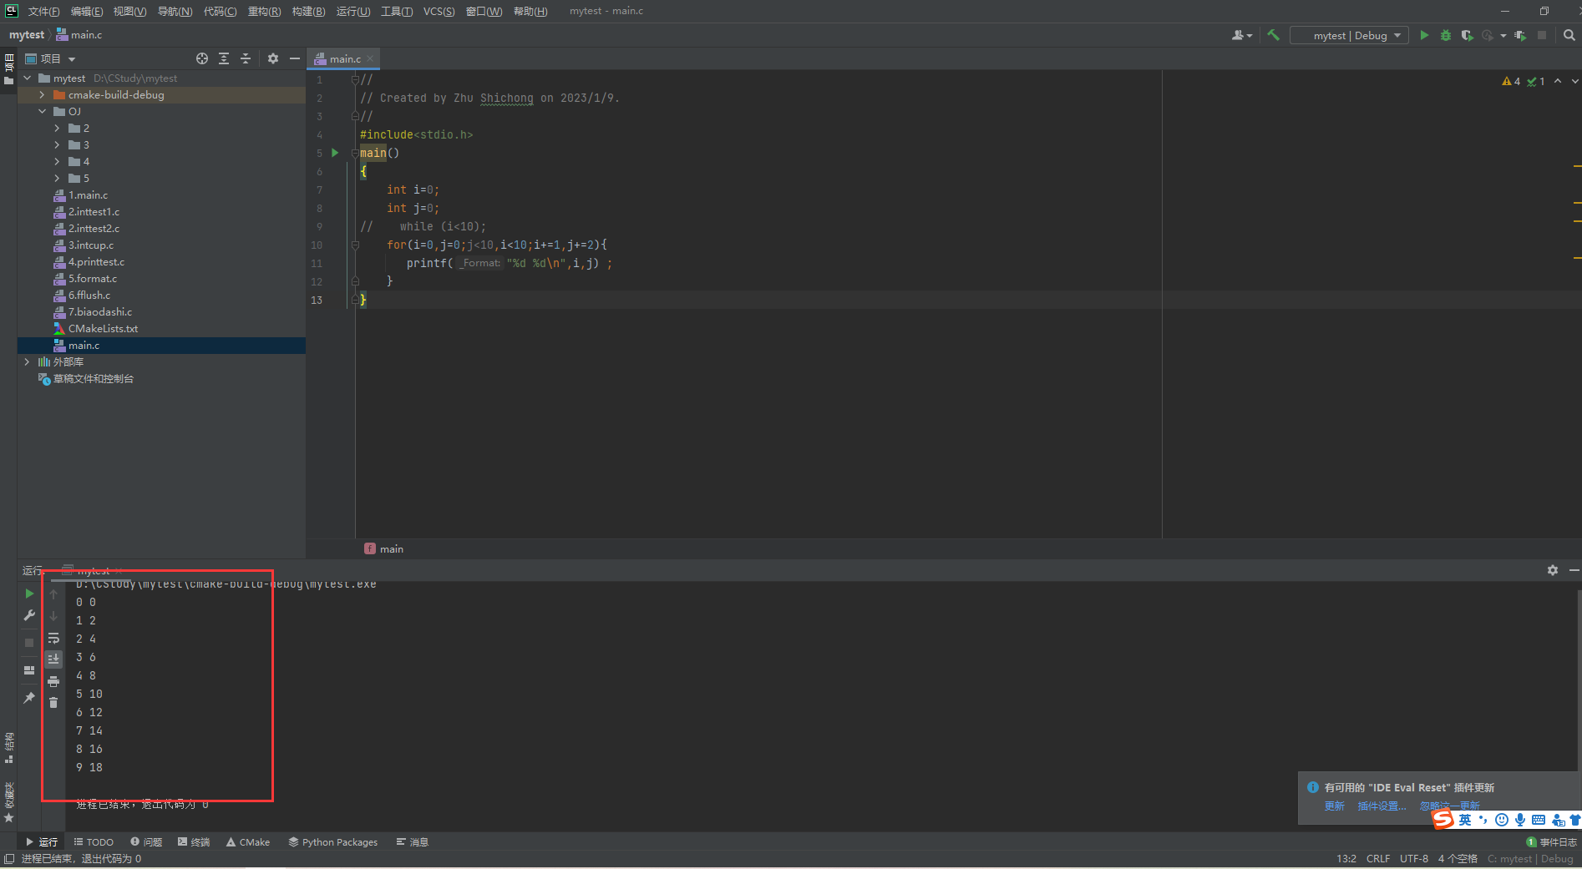Open 事件日志 in status bar
The width and height of the screenshot is (1582, 869).
(x=1552, y=841)
